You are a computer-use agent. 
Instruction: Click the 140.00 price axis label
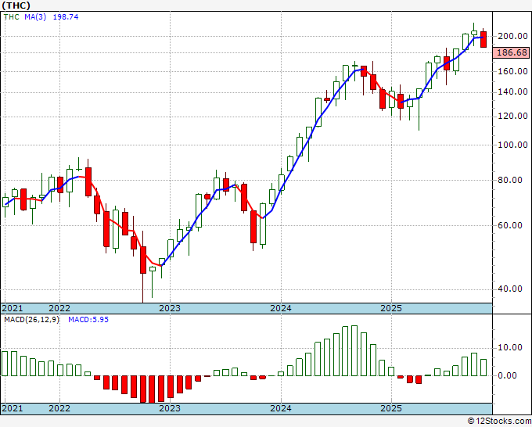(512, 92)
